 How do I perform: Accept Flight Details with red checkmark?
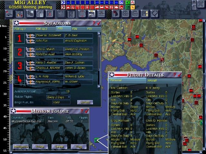[x=179, y=75]
